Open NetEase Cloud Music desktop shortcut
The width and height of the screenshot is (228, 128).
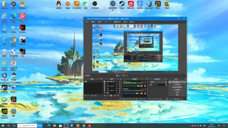click(131, 5)
